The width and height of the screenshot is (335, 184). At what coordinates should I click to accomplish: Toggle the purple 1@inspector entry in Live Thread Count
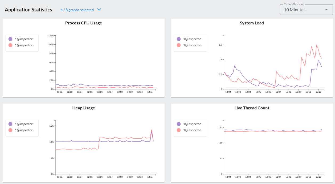pyautogui.click(x=190, y=124)
